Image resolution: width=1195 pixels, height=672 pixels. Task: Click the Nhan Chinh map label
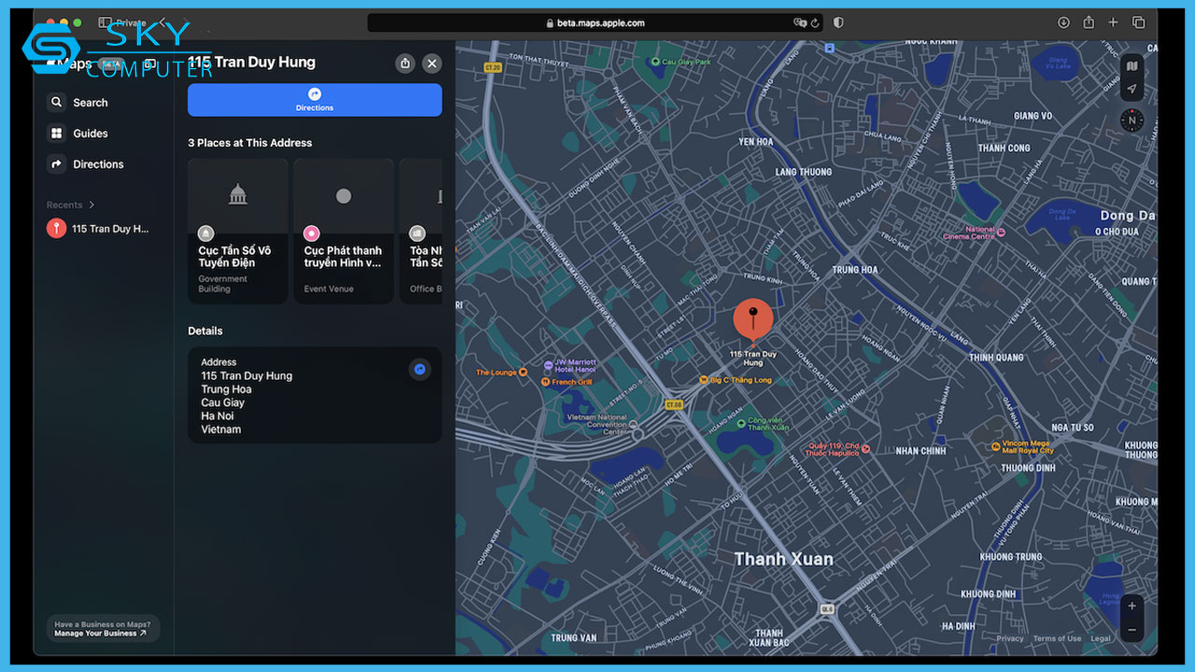click(x=921, y=451)
